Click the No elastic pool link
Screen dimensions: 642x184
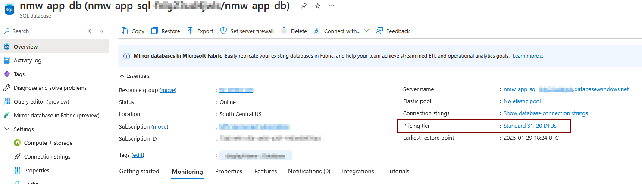click(522, 101)
